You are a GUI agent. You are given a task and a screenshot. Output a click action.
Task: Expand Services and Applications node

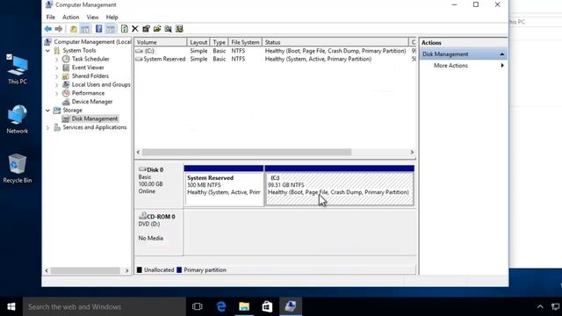[47, 127]
